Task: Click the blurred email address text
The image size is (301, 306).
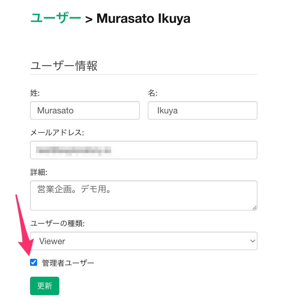Action: (74, 150)
